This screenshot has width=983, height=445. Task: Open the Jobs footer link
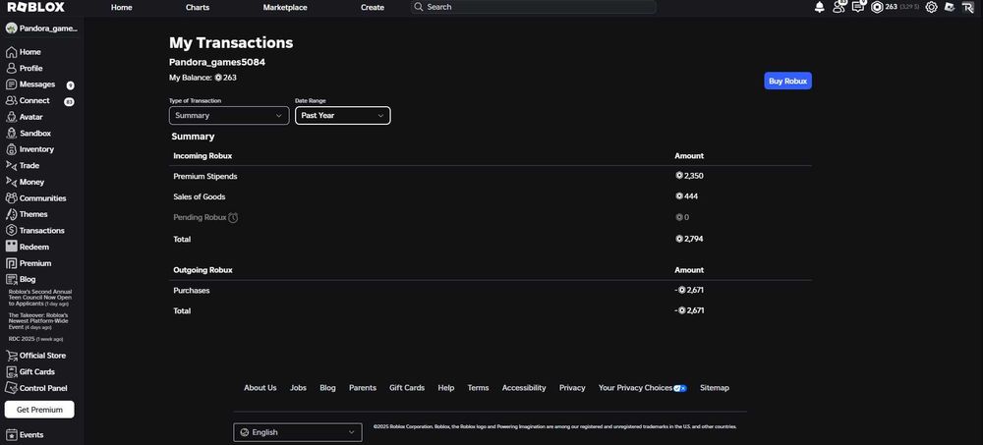click(299, 388)
